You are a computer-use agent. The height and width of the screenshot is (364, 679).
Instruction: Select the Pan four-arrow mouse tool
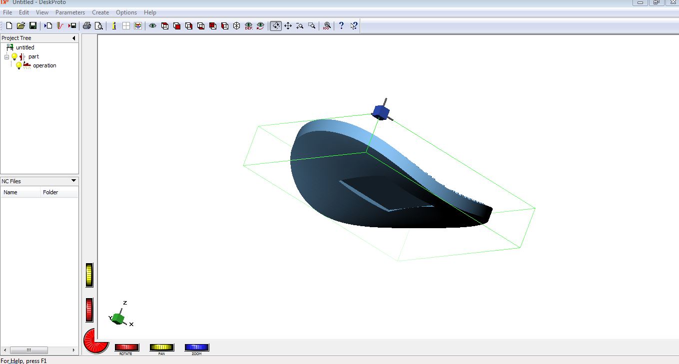(x=288, y=26)
